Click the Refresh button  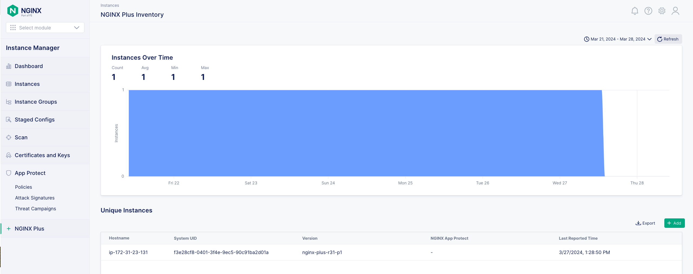(668, 39)
